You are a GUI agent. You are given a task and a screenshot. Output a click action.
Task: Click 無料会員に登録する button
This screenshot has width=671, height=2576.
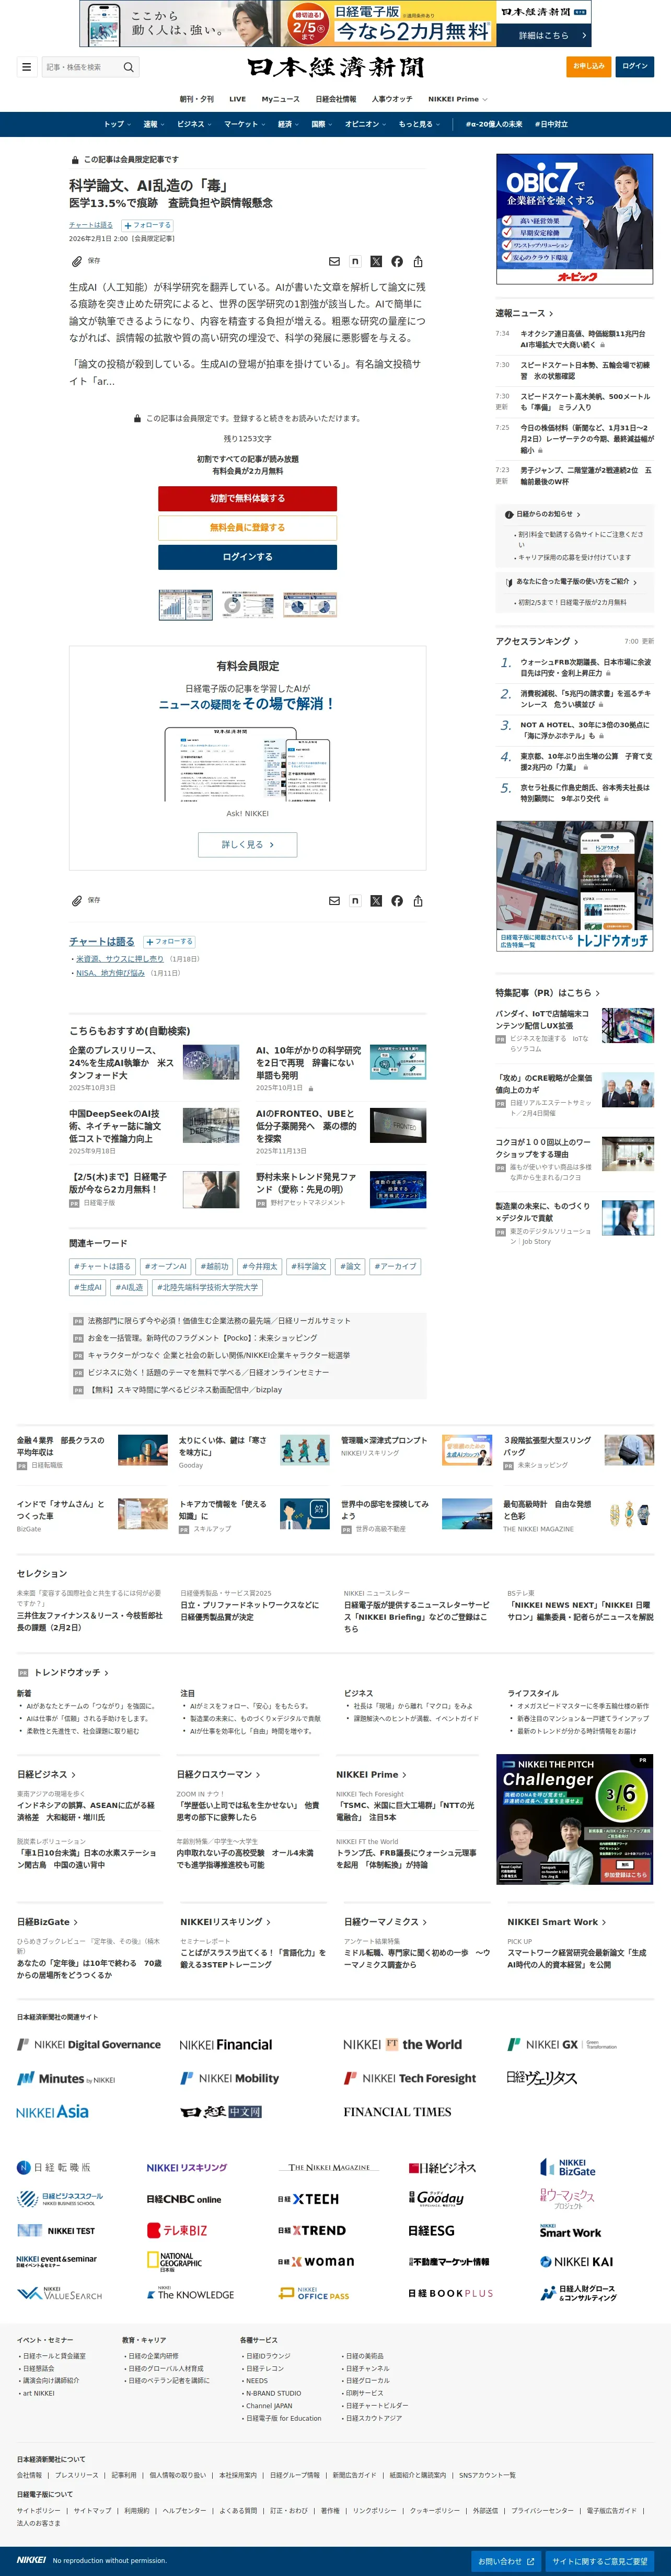pos(247,527)
